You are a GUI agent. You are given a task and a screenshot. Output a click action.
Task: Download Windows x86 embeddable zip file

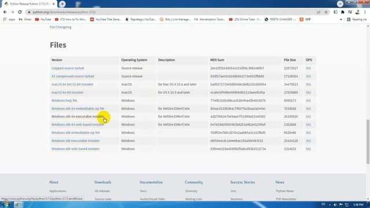[76, 132]
